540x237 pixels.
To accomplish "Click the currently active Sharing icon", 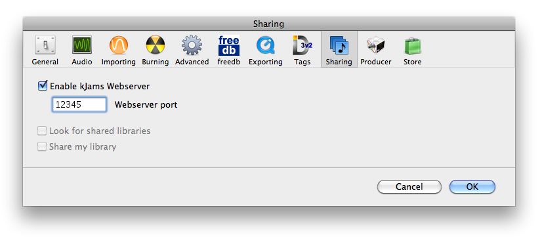I will click(x=339, y=45).
